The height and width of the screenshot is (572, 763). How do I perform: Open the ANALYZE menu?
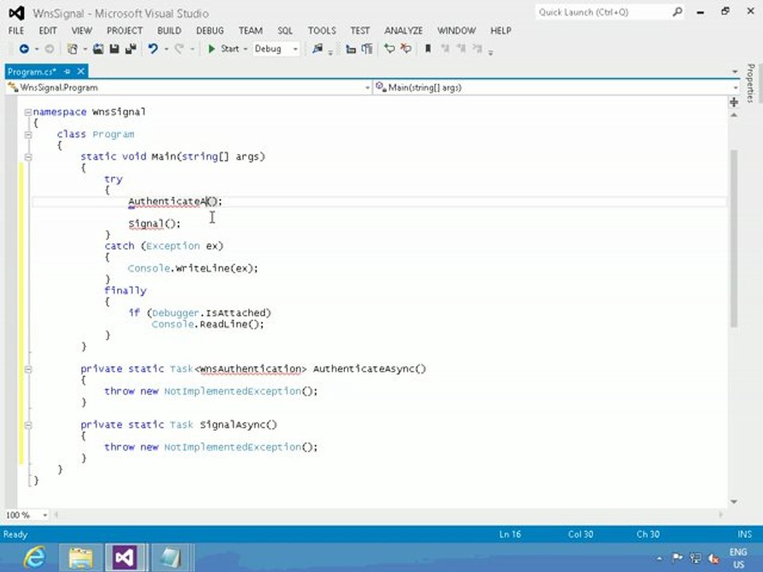pyautogui.click(x=404, y=31)
